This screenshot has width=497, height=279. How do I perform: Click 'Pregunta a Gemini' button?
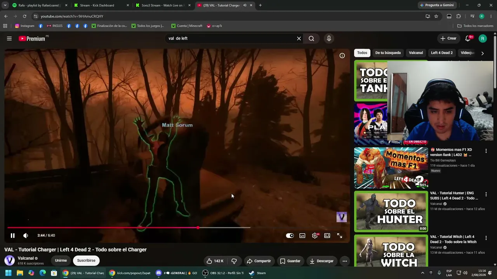tap(437, 5)
